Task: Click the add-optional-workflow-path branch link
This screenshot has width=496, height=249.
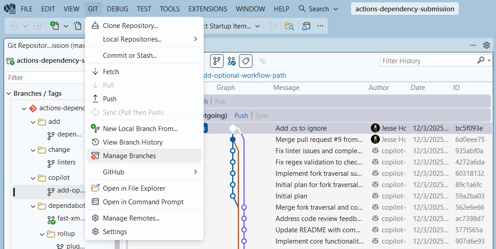Action: pos(243,75)
